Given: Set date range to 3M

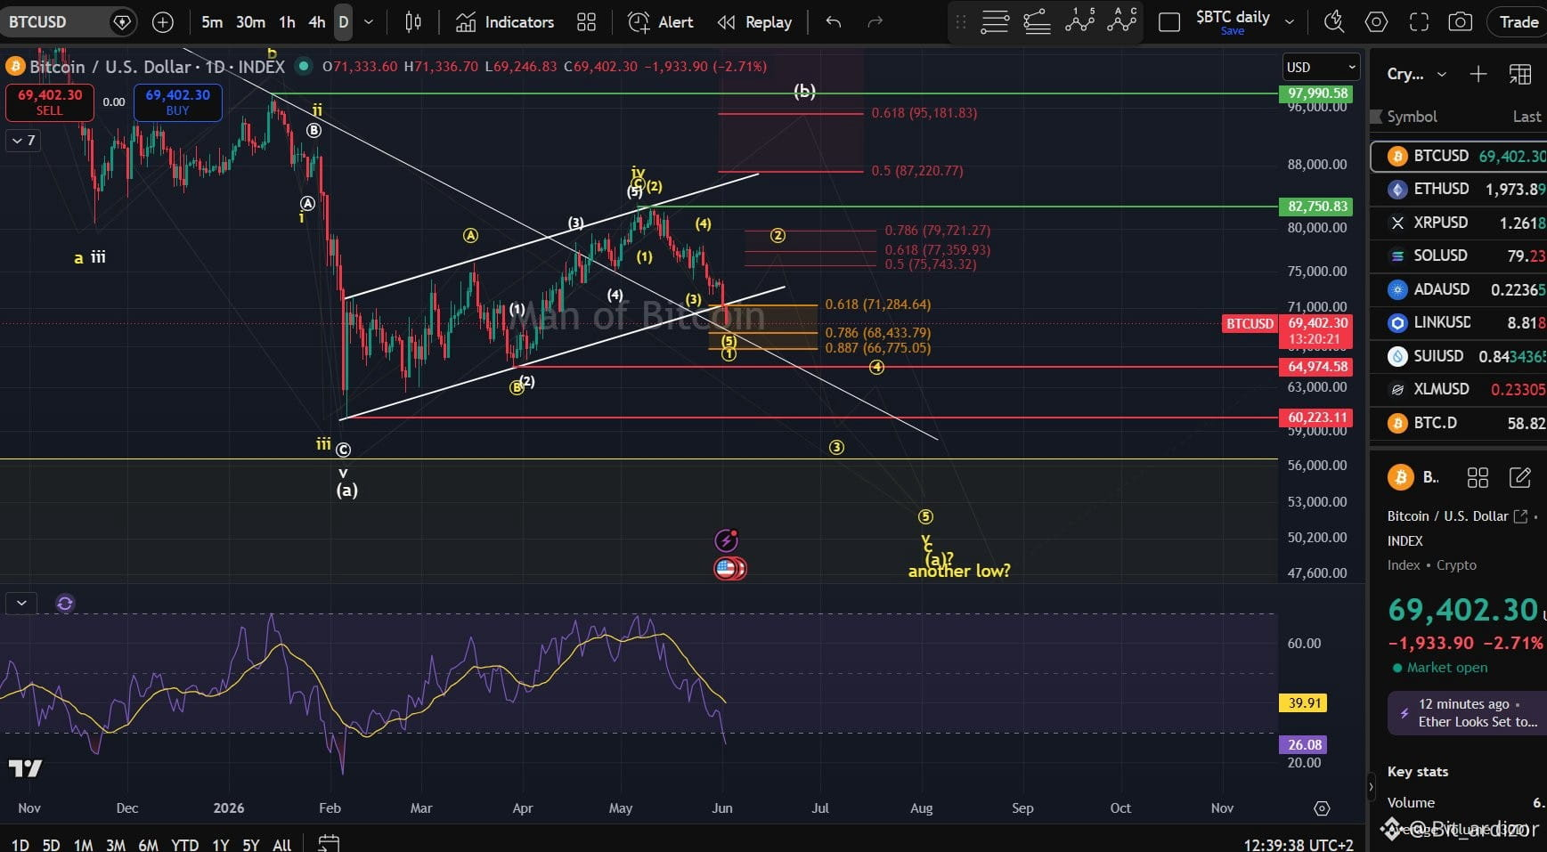Looking at the screenshot, I should coord(116,845).
